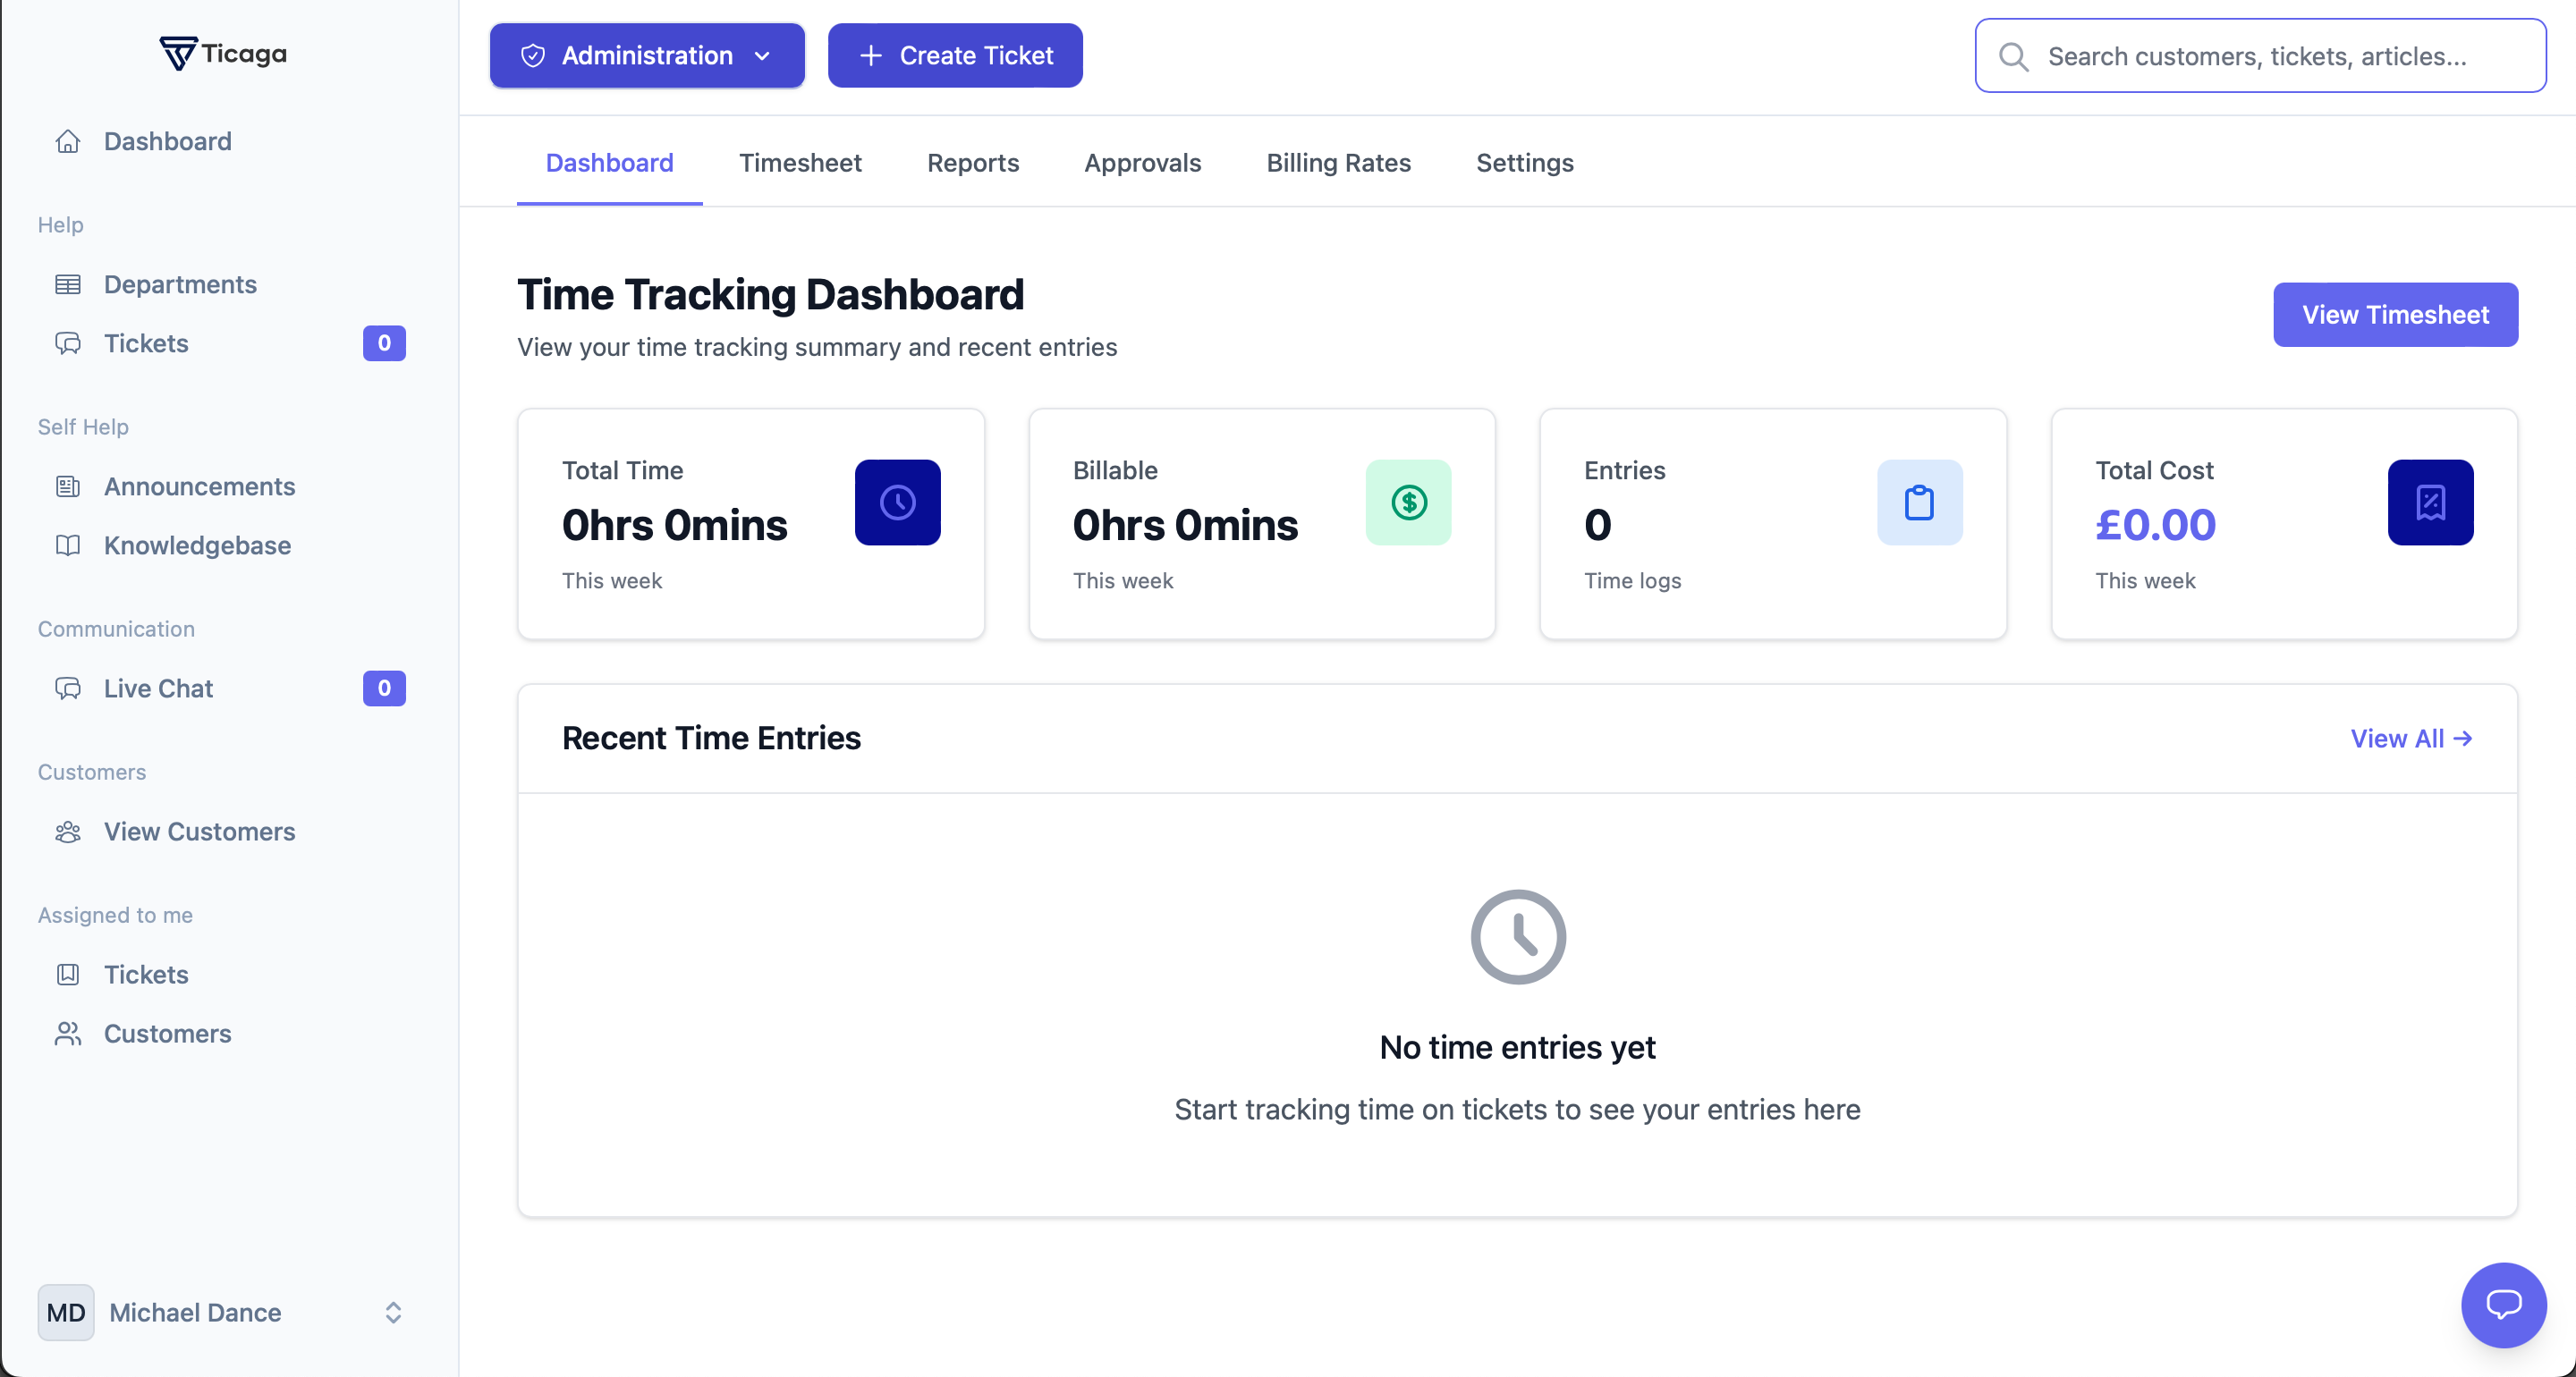Click the Live Chat counter badge
This screenshot has width=2576, height=1377.
(384, 688)
